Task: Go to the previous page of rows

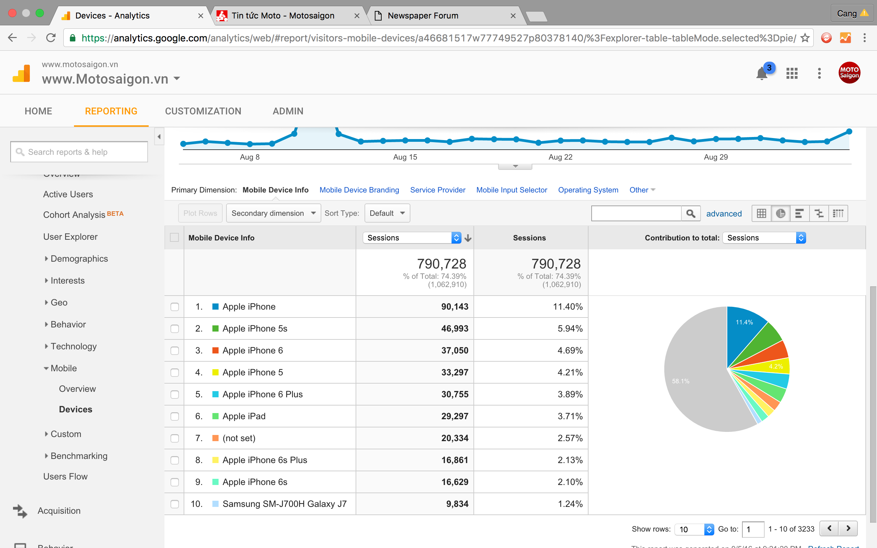Action: coord(829,528)
